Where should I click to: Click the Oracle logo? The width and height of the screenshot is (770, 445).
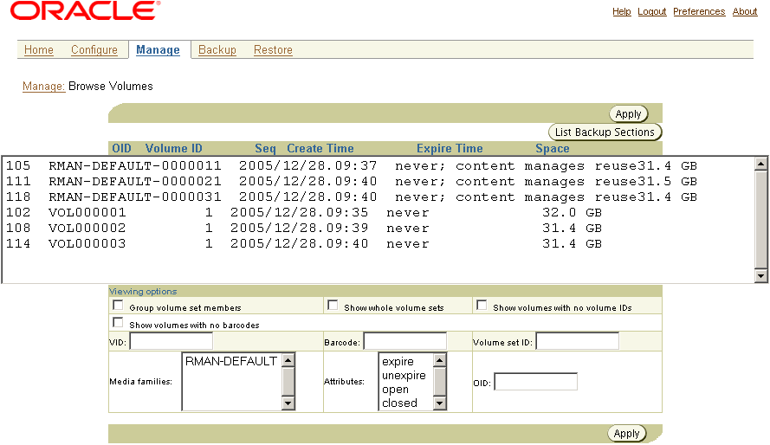85,11
